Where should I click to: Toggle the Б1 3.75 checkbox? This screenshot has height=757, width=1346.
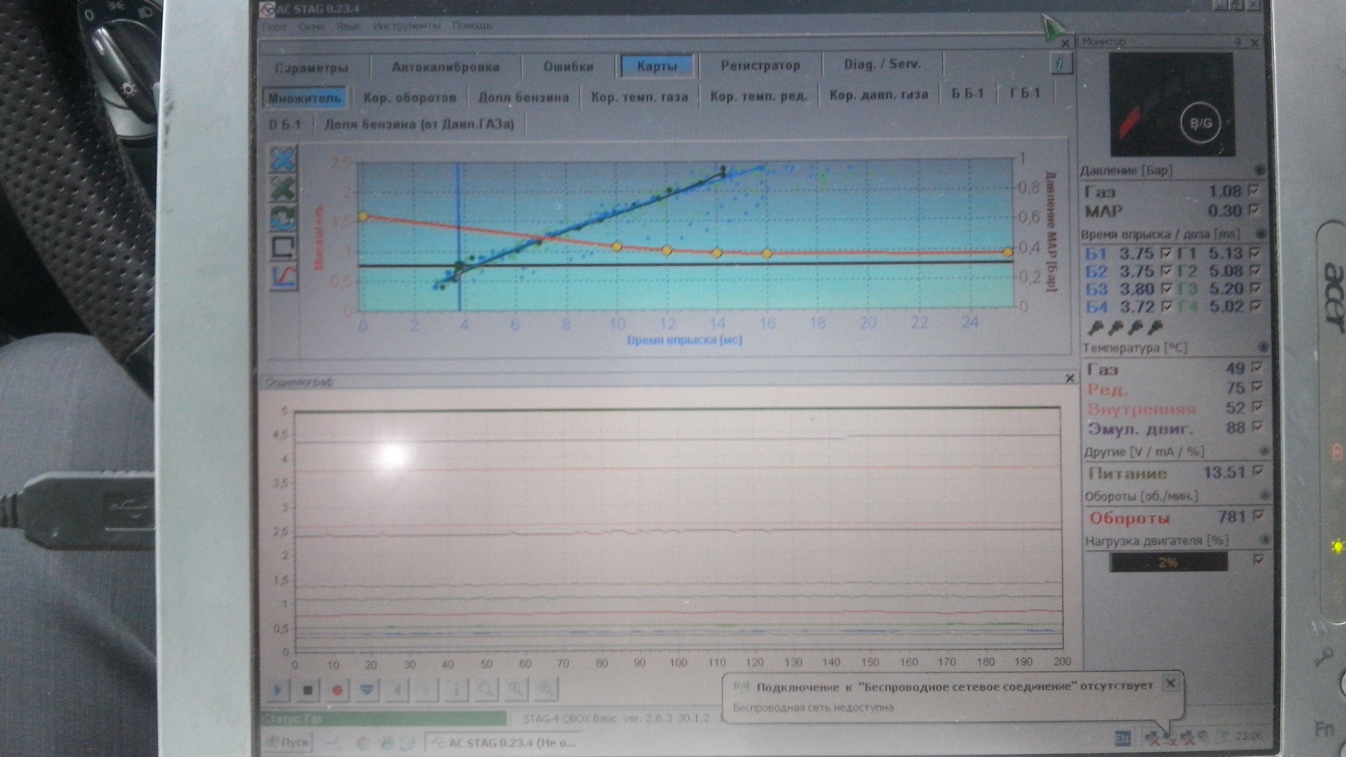(1166, 254)
